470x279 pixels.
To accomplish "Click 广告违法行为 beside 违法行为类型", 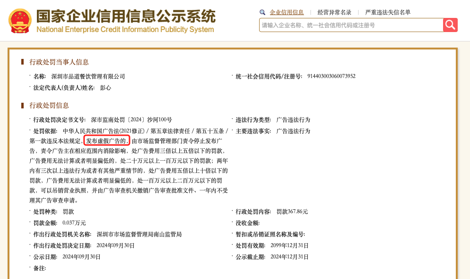I will pos(293,120).
